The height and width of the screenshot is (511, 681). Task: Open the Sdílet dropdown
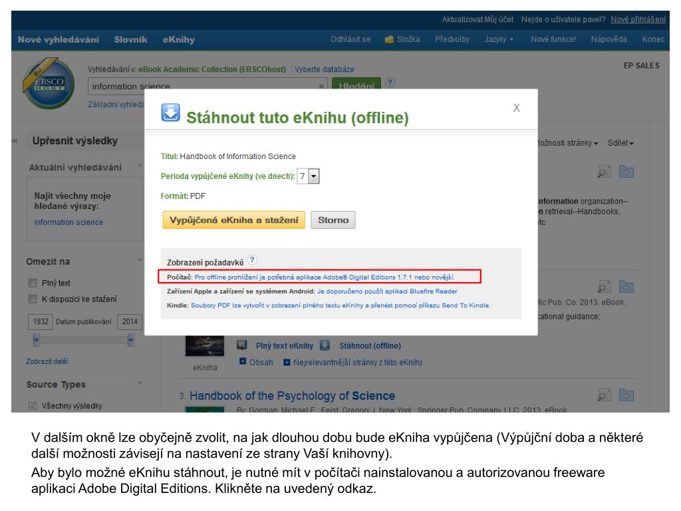point(620,143)
